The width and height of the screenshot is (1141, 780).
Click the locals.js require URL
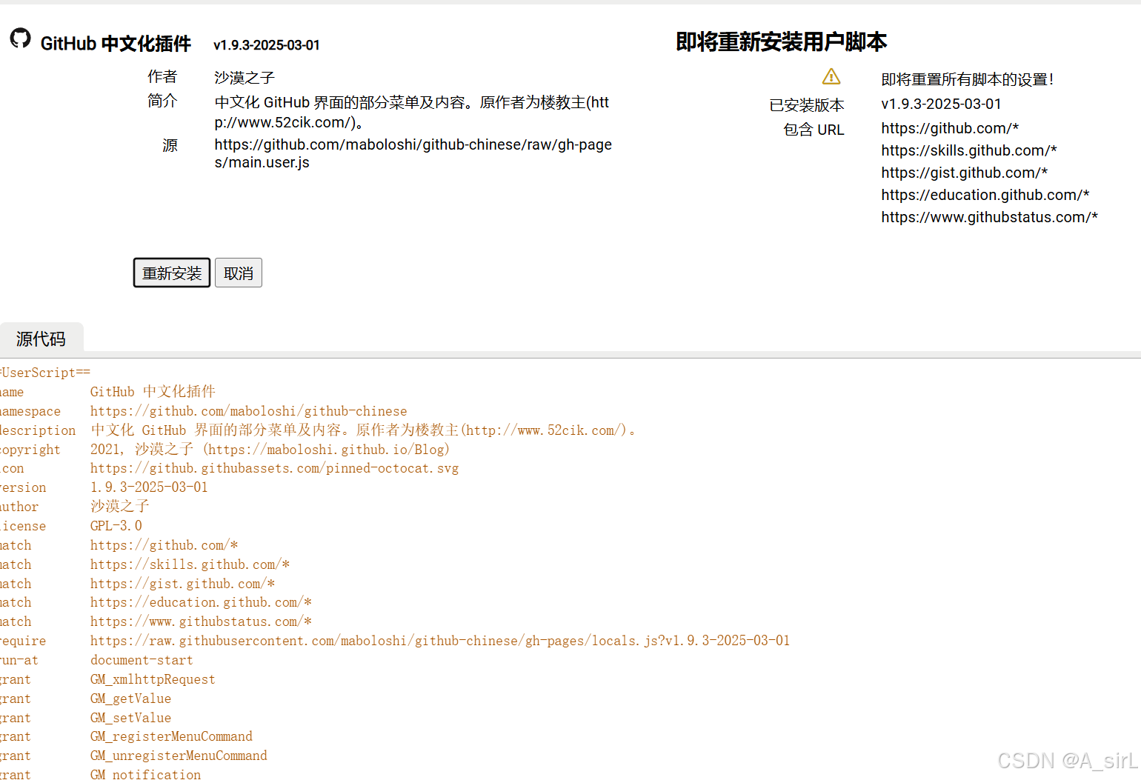coord(440,640)
